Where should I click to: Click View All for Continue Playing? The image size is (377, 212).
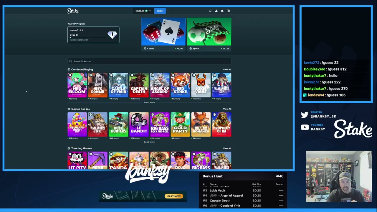(x=227, y=69)
